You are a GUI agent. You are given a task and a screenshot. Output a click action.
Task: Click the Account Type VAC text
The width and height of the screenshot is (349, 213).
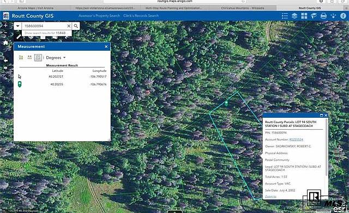pyautogui.click(x=278, y=184)
